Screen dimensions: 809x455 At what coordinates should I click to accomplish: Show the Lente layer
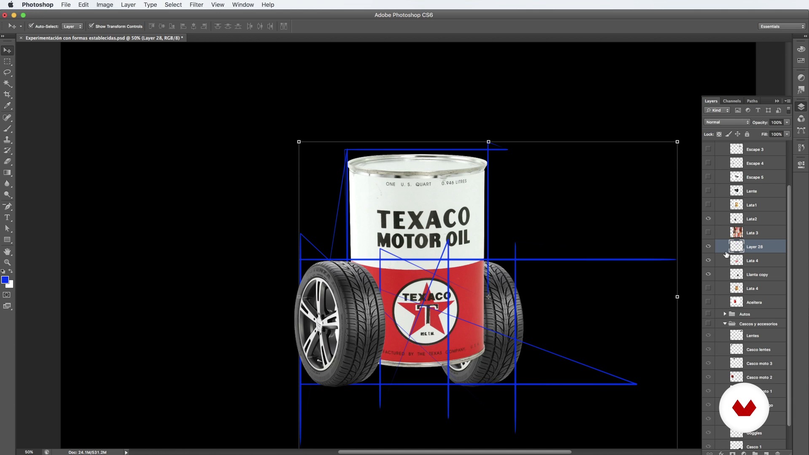click(x=708, y=191)
